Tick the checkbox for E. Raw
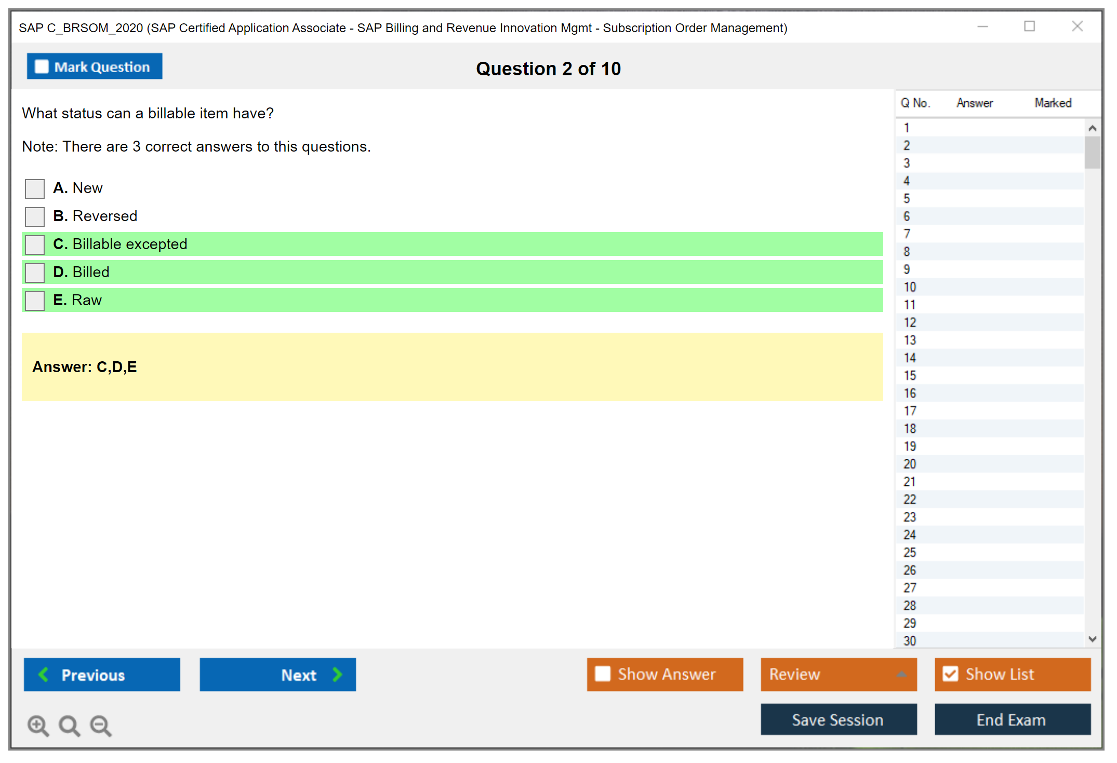1117x763 pixels. [x=35, y=301]
